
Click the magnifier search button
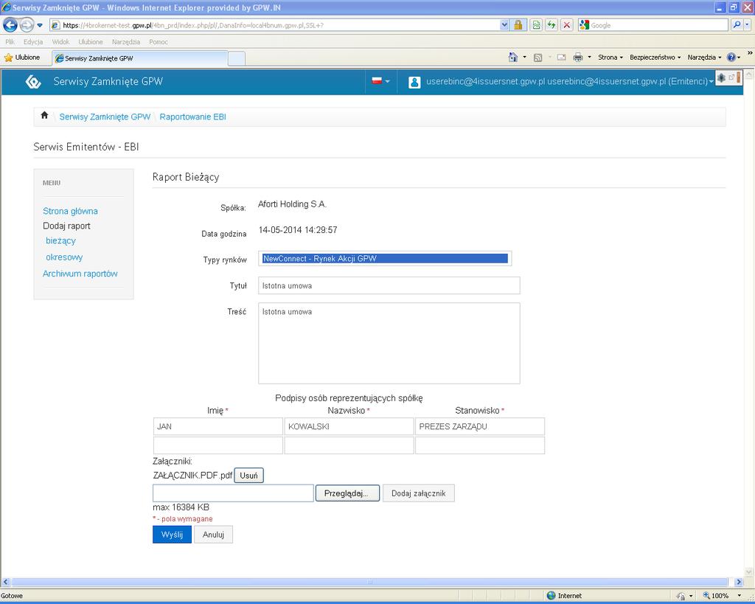(x=737, y=25)
